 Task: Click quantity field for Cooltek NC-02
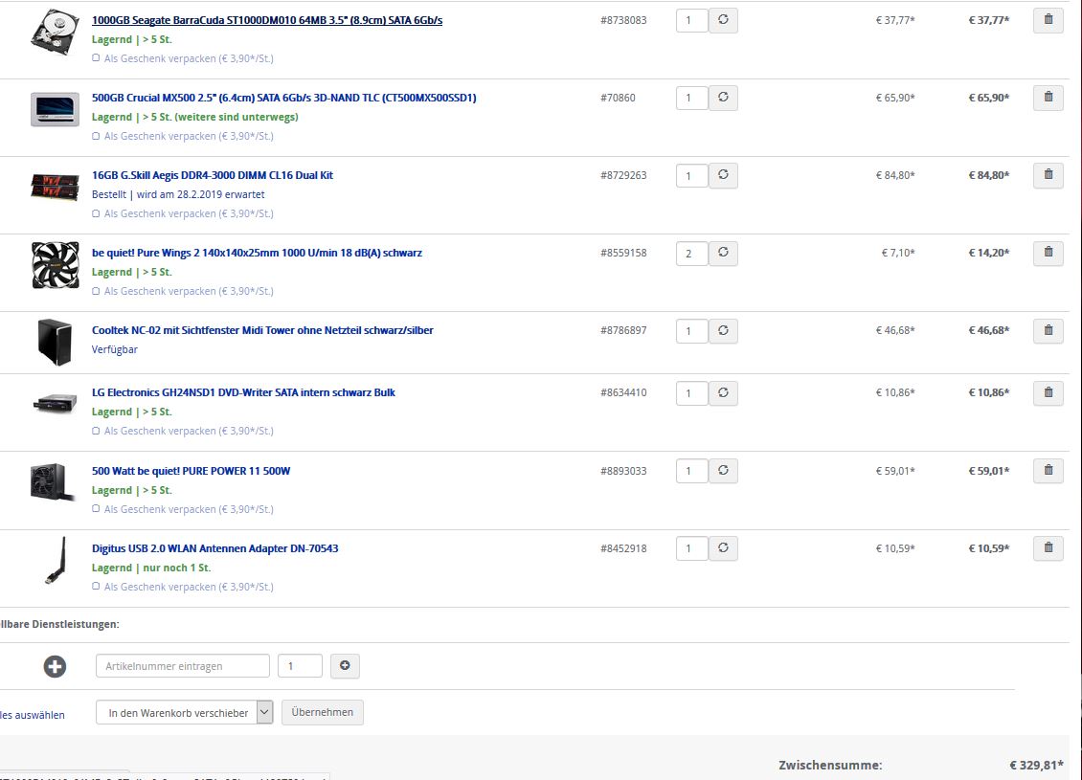point(692,330)
